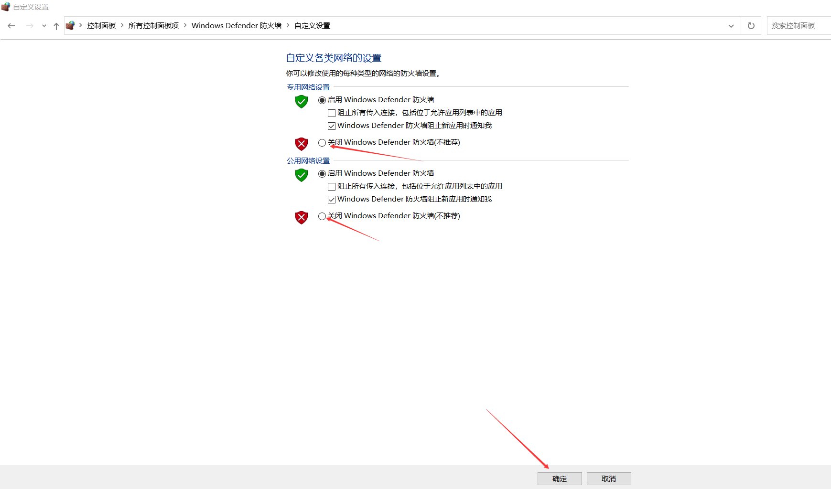Screen dimensions: 831x489
Task: Expand chevron after Windows Defender 防火墙 breadcrumb
Action: click(288, 25)
